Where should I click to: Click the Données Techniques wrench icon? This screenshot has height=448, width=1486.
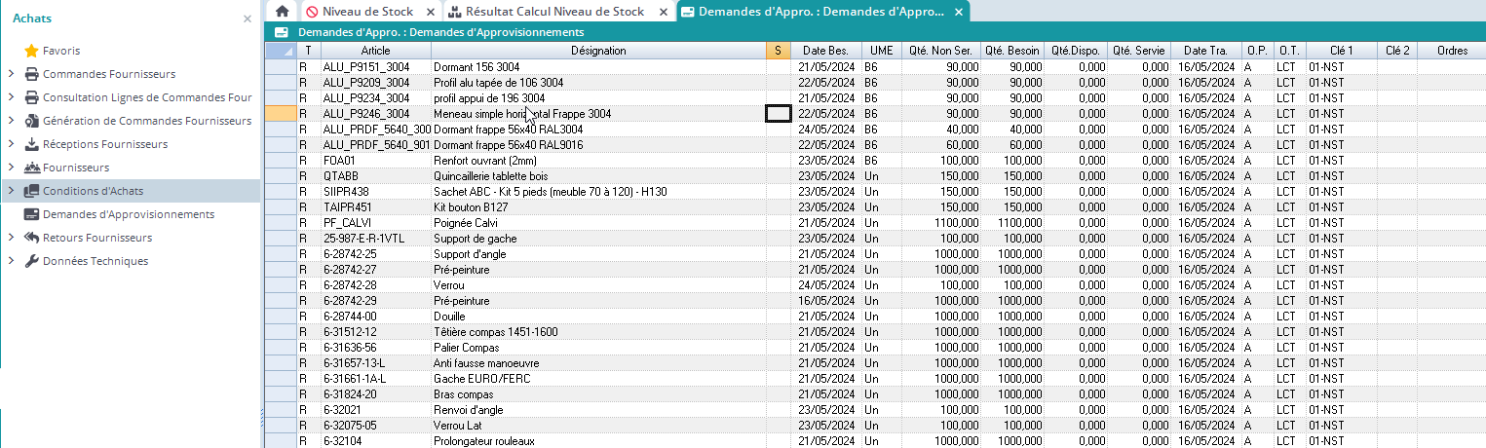tap(31, 261)
